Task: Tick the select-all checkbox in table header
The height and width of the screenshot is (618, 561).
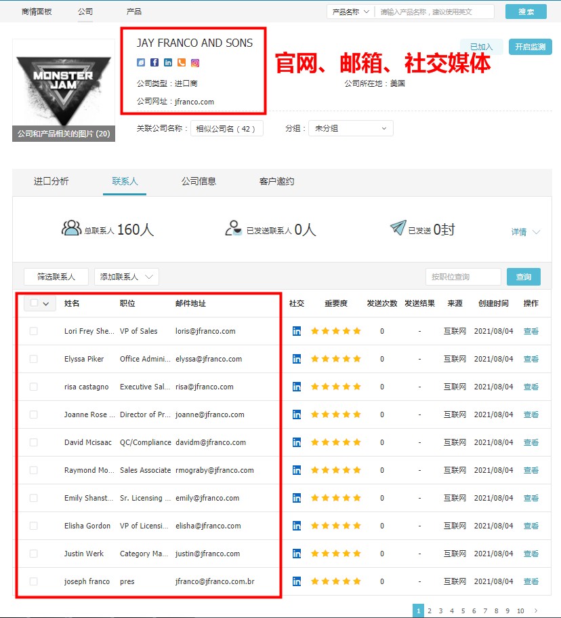Action: coord(35,303)
